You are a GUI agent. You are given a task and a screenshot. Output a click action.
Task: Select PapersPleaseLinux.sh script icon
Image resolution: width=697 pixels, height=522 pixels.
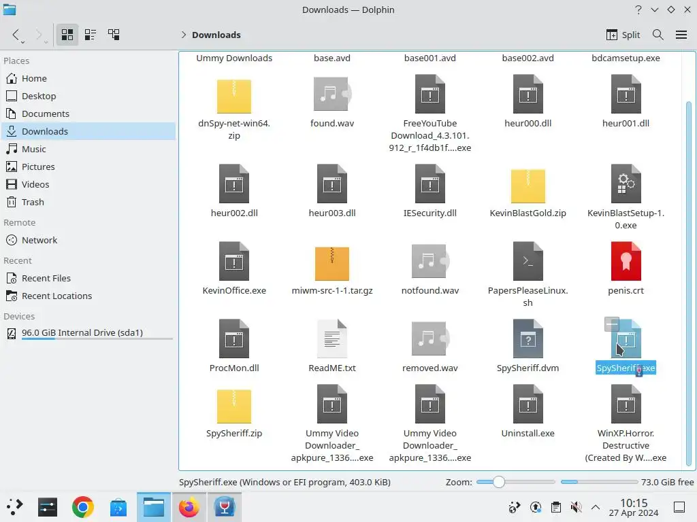click(528, 261)
